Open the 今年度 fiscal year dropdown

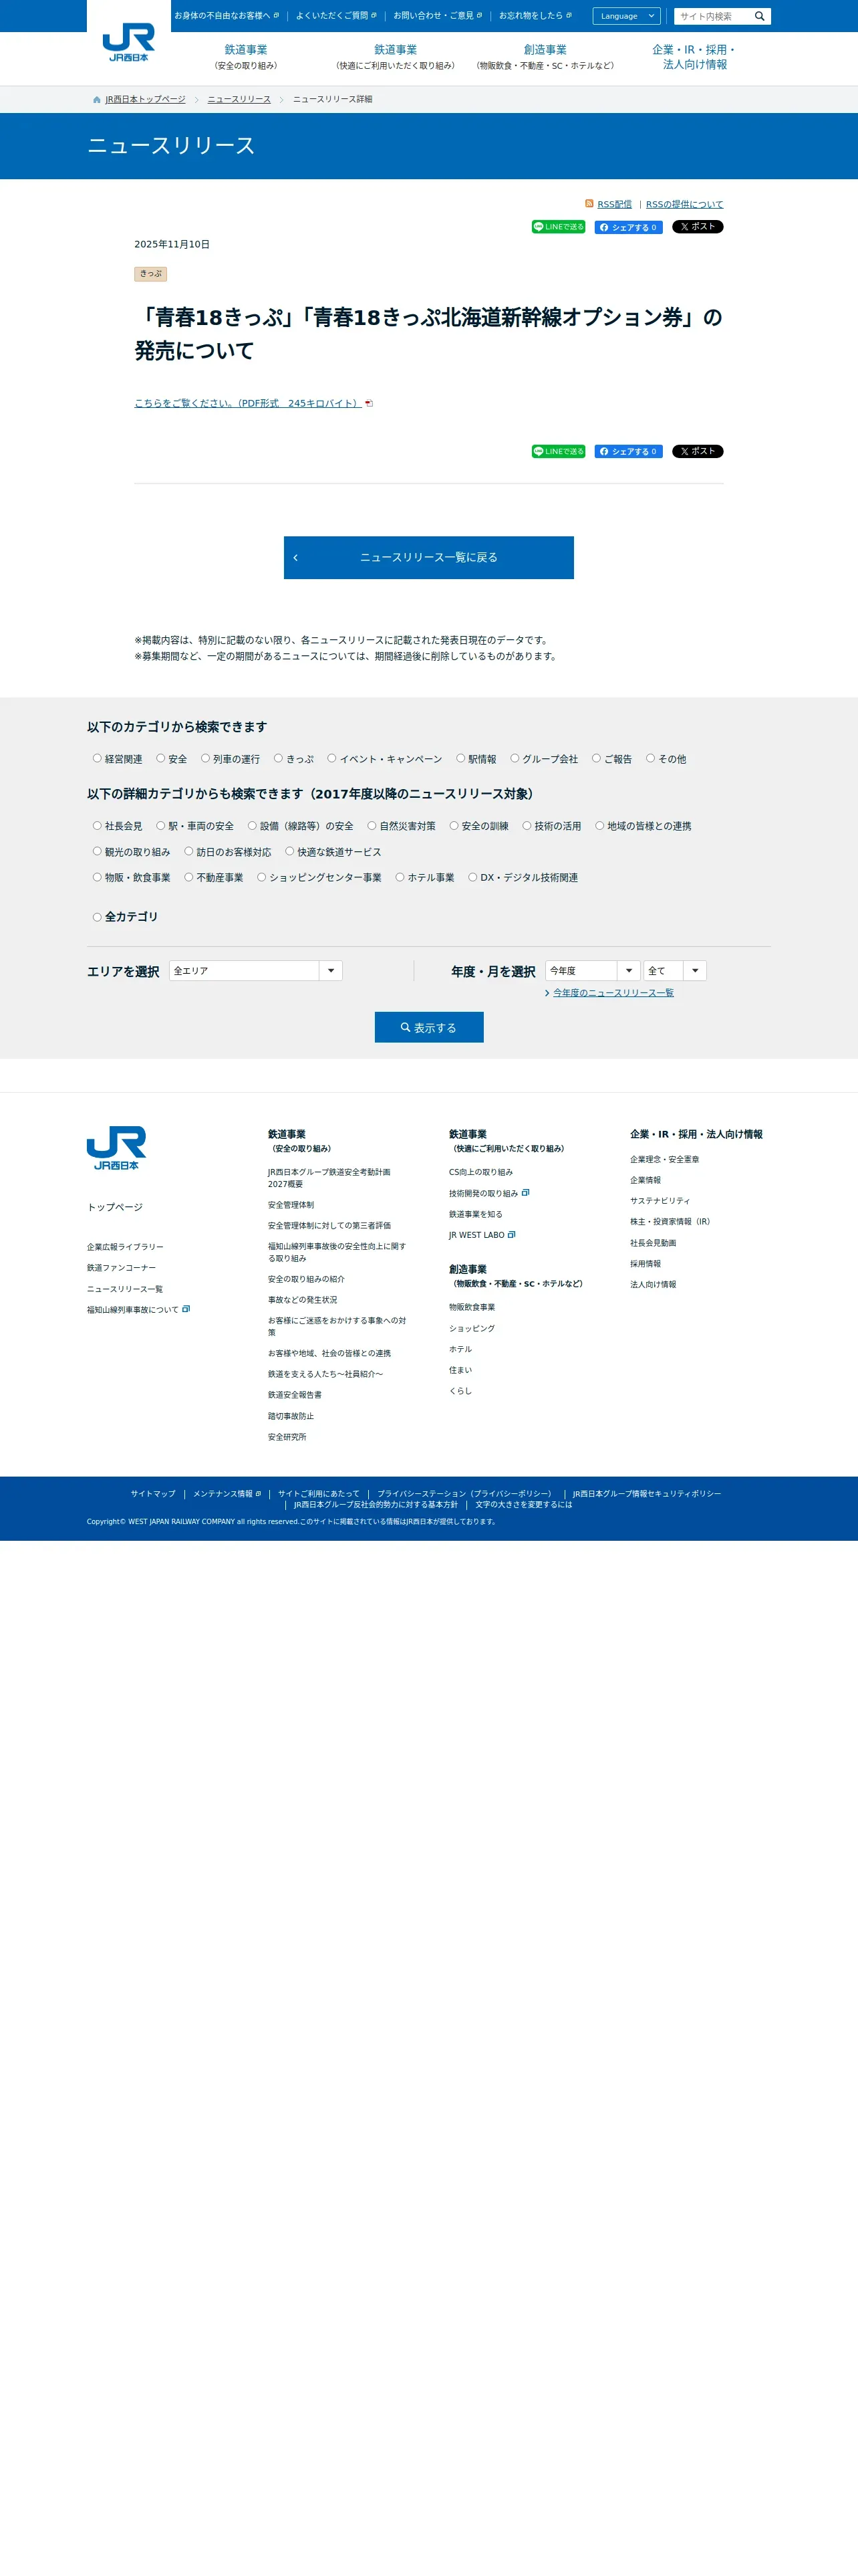[592, 971]
